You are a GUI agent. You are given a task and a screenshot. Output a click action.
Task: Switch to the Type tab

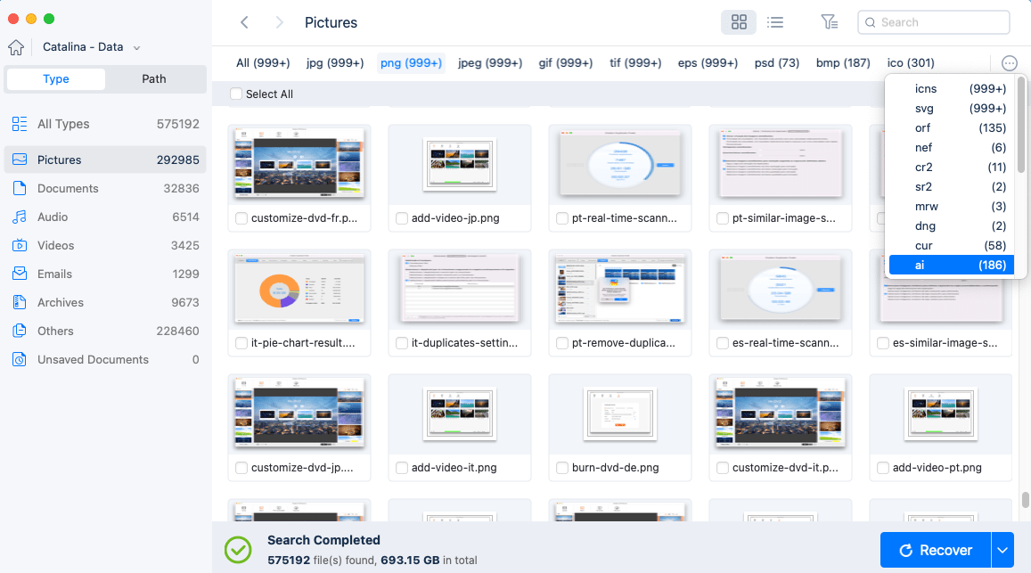pos(56,79)
